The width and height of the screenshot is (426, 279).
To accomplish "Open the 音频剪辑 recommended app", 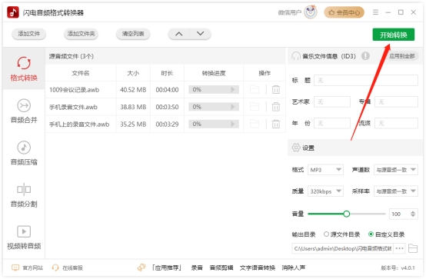I will 221,267.
